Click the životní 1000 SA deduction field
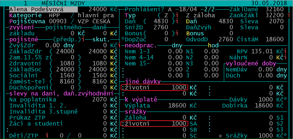This screenshot has height=139, width=293. pyautogui.click(x=154, y=124)
